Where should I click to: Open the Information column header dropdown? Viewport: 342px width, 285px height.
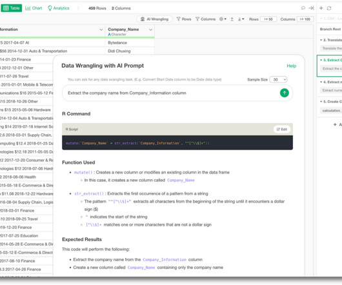click(101, 30)
